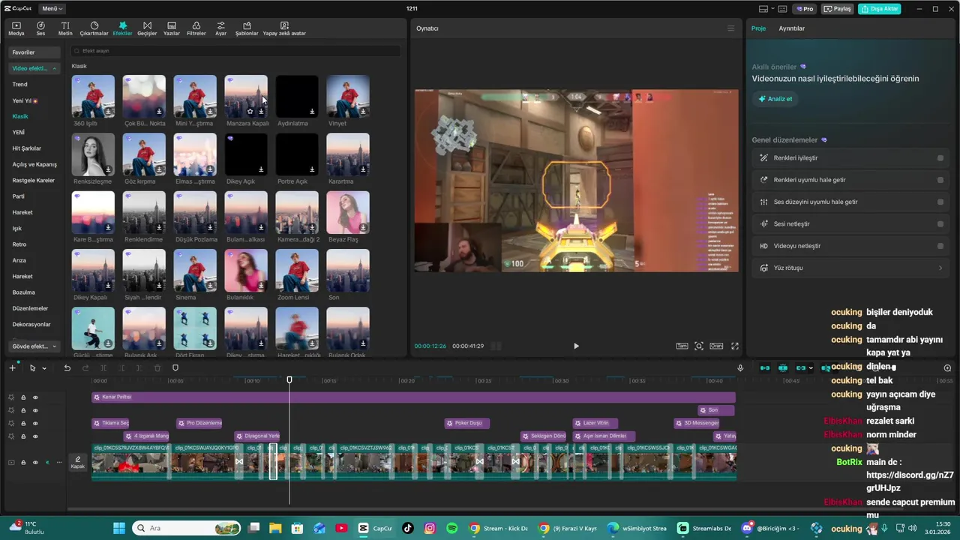Hide the main video track eye icon
The image size is (960, 540).
(35, 462)
